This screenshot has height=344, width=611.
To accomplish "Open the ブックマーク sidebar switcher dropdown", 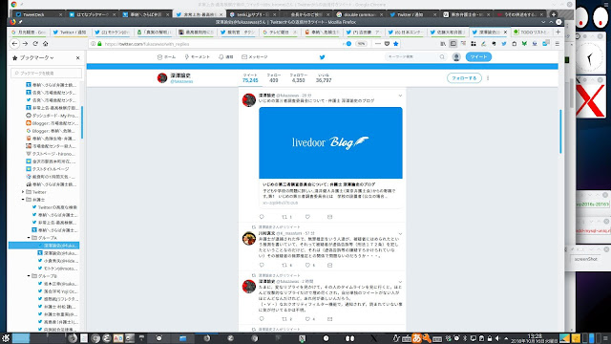I will click(x=36, y=57).
